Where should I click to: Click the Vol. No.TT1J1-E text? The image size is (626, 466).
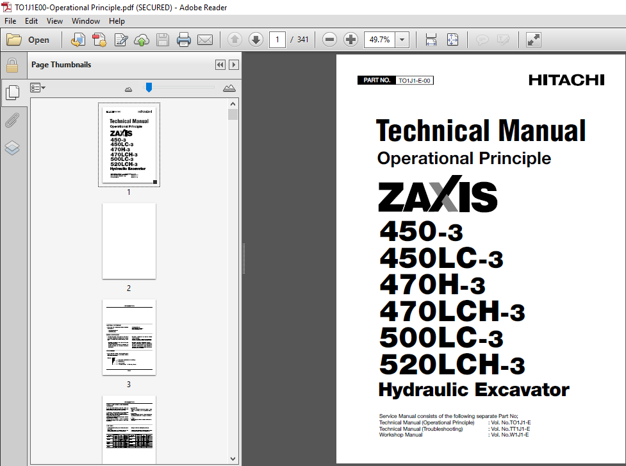coord(511,429)
